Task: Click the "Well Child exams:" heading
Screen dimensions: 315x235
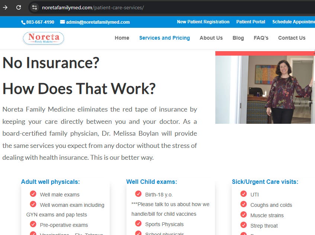Action: coord(152,182)
